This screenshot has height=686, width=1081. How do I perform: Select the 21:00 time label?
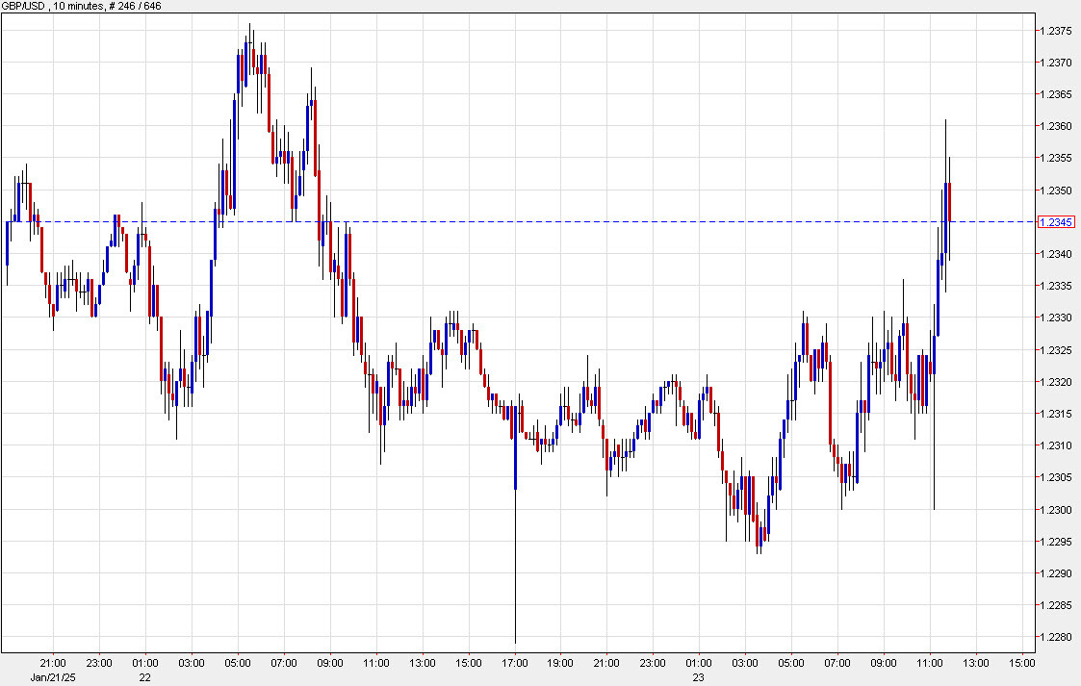coord(53,663)
